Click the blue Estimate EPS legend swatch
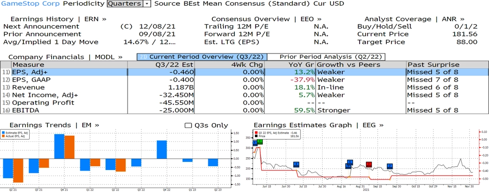489x193 pixels. click(x=3, y=133)
